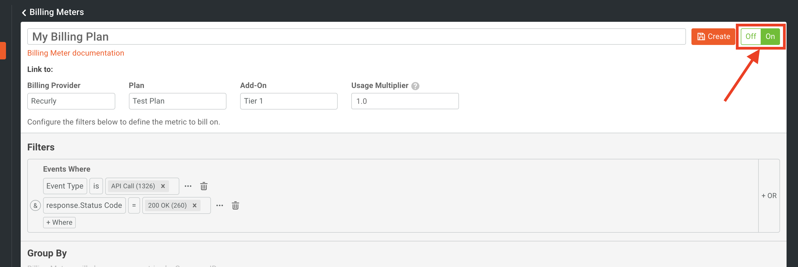798x267 pixels.
Task: Click the Link to: label
Action: 40,69
